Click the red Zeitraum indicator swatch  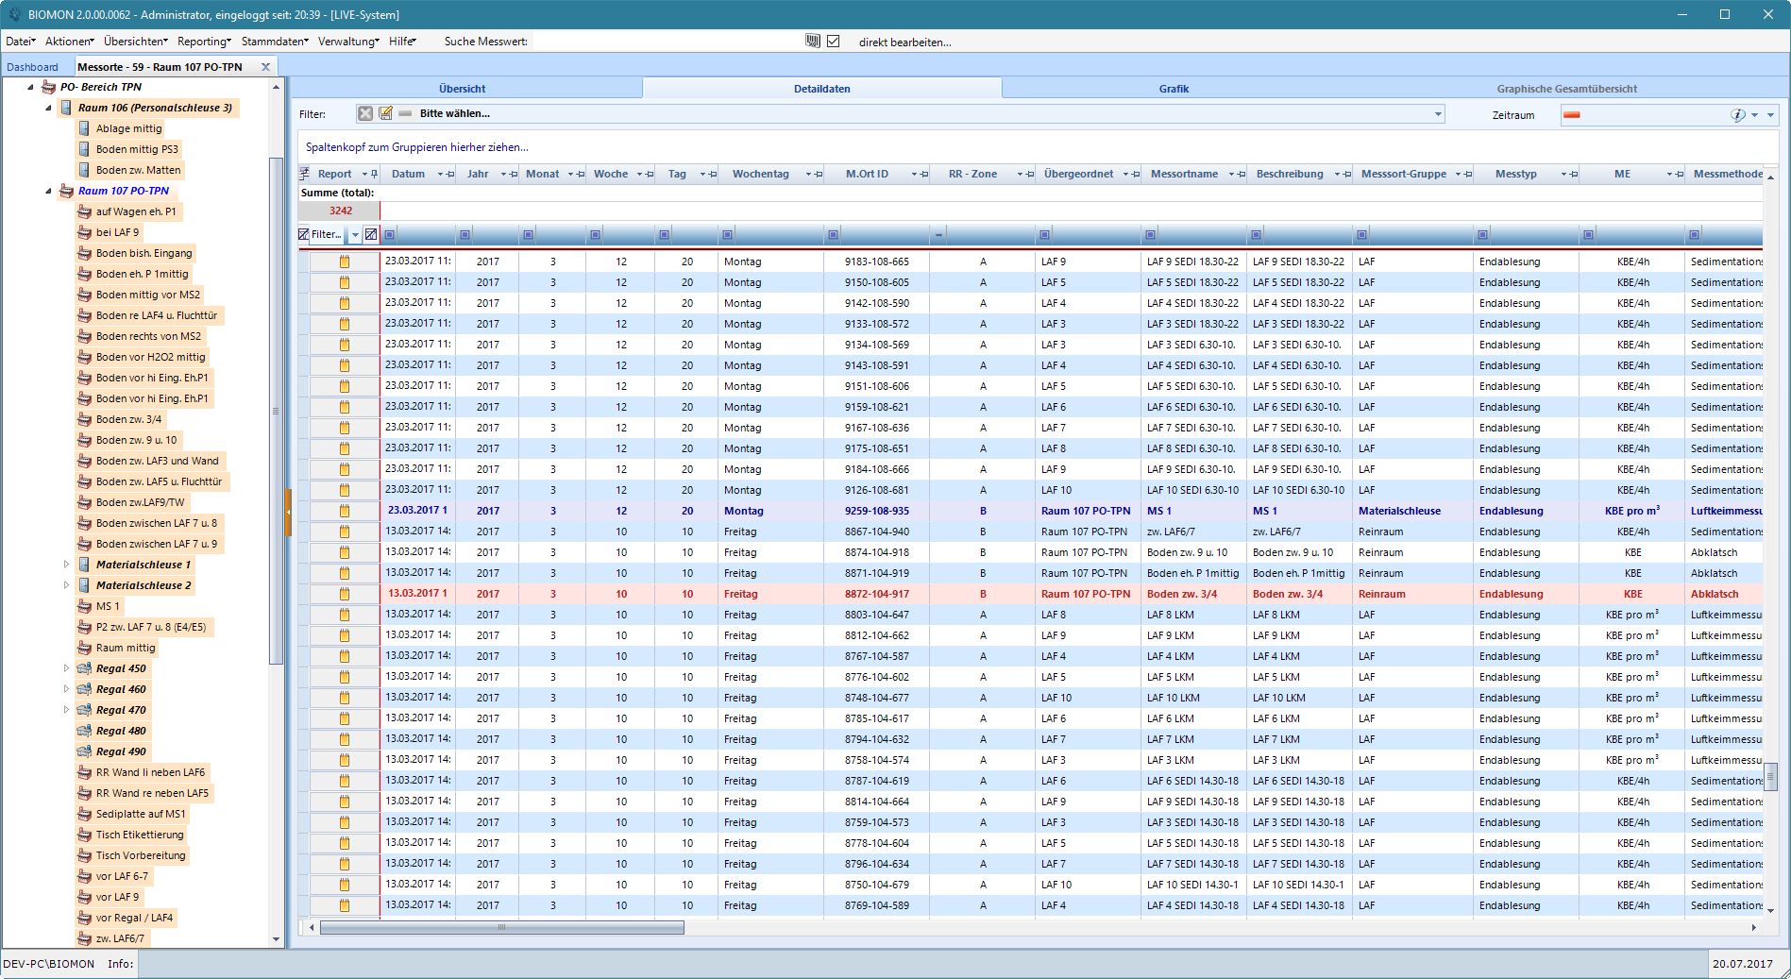coord(1571,114)
